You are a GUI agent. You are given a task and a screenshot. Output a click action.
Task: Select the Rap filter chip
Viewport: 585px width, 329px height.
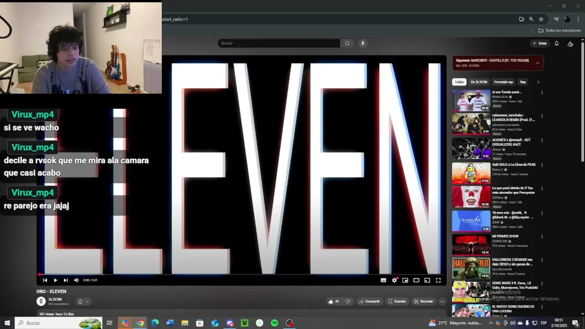pos(523,82)
